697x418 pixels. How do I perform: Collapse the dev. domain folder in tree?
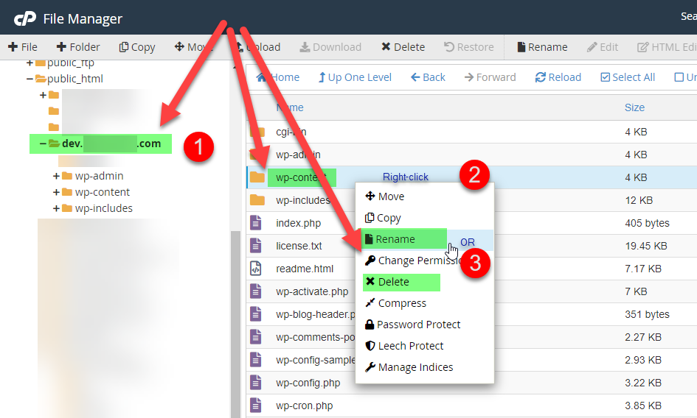(43, 144)
